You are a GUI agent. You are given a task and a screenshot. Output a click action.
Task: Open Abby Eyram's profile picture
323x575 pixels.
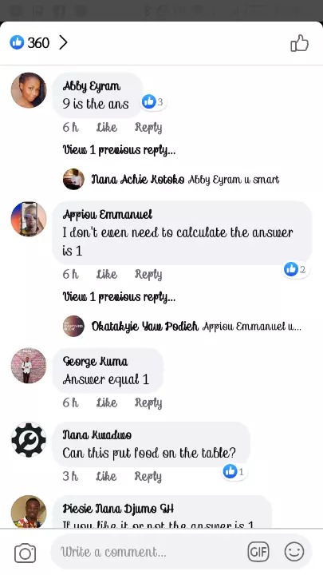point(29,90)
